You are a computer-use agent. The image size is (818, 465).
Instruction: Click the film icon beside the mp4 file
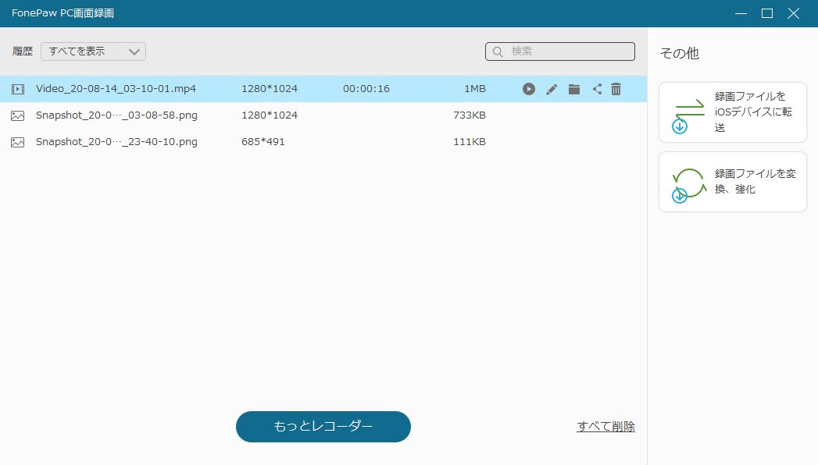[x=18, y=89]
